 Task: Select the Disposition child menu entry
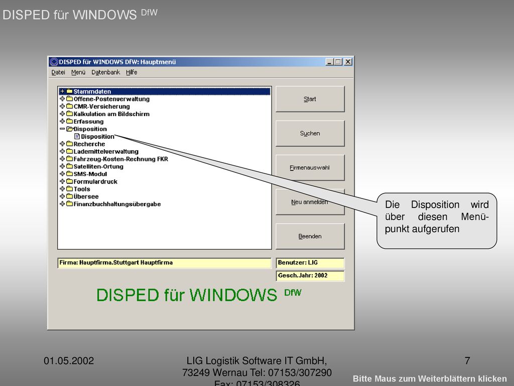coord(98,137)
